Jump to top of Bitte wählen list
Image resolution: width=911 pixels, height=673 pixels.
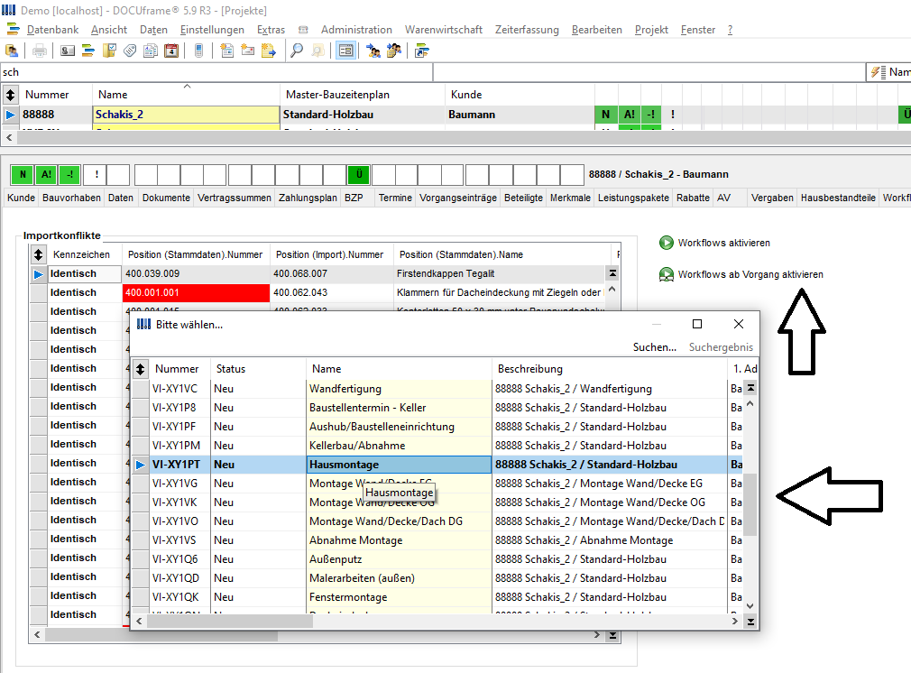(750, 388)
